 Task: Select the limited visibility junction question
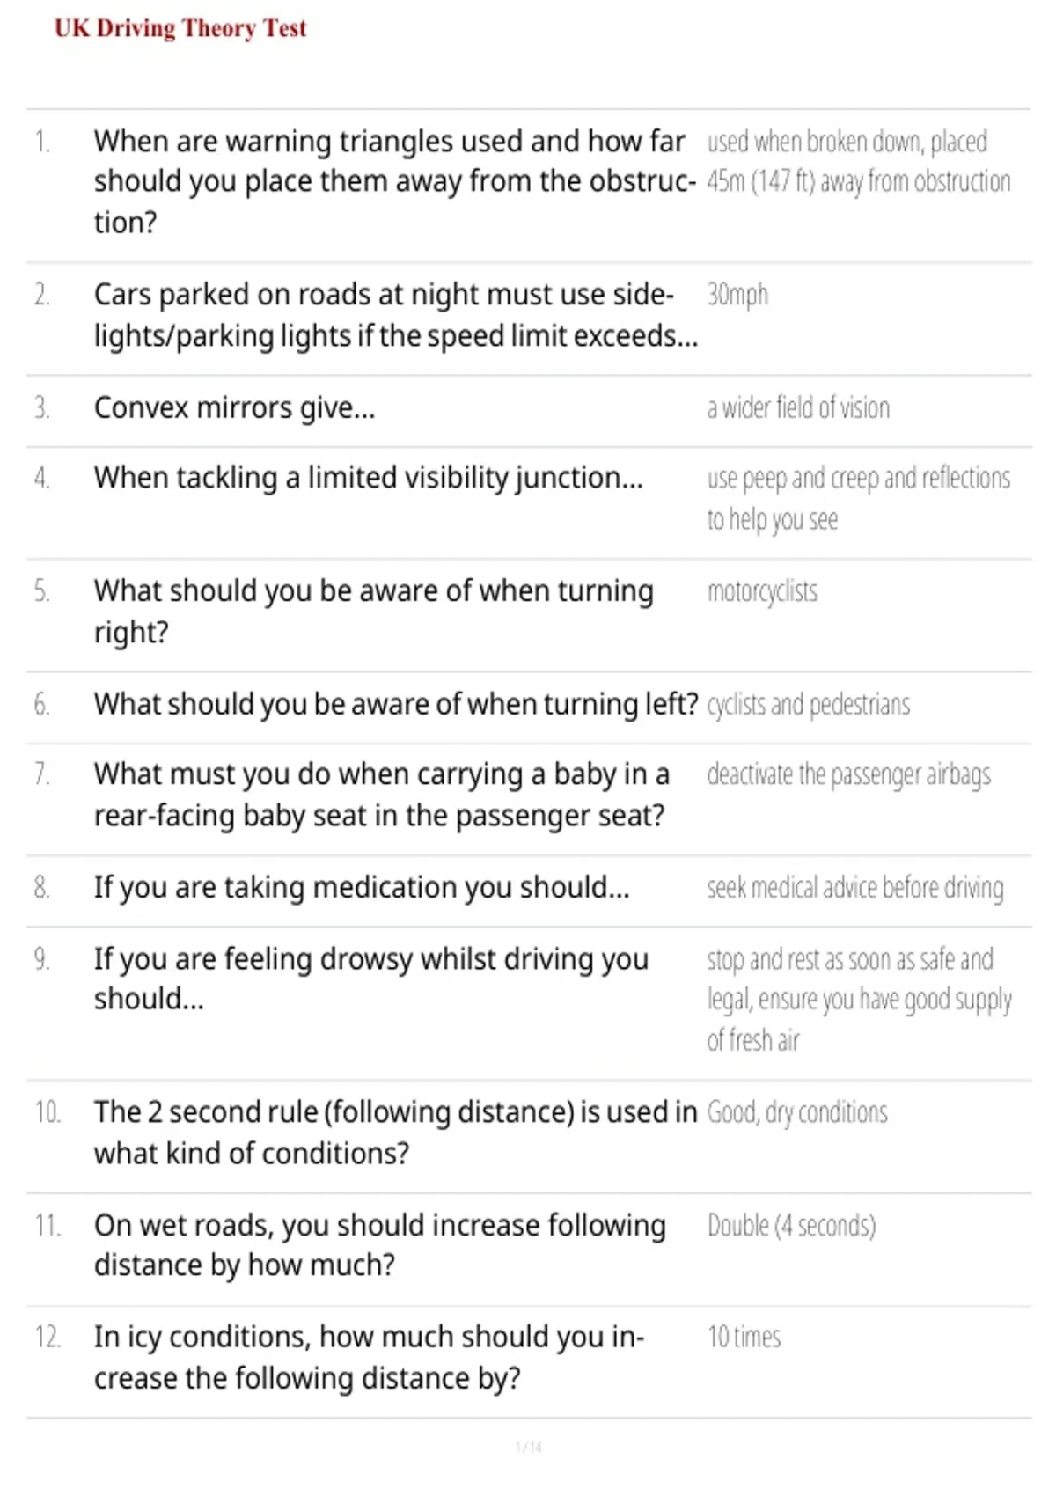pyautogui.click(x=368, y=477)
